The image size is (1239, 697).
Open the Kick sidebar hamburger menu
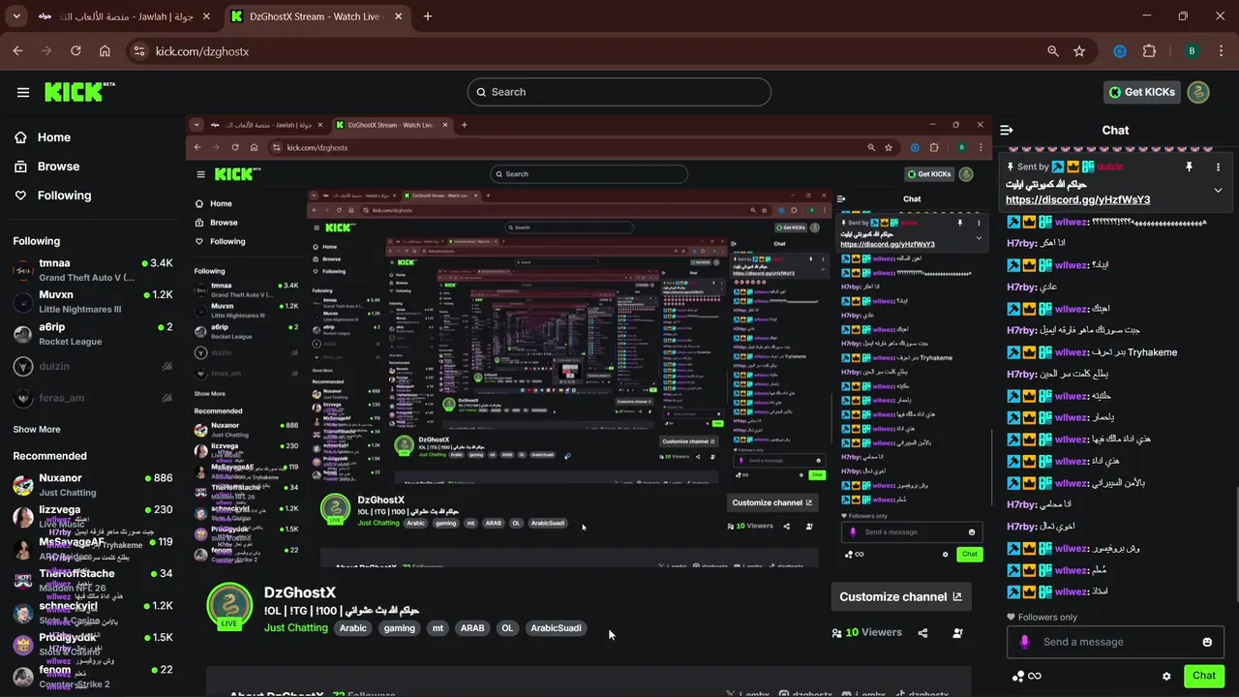(x=23, y=92)
